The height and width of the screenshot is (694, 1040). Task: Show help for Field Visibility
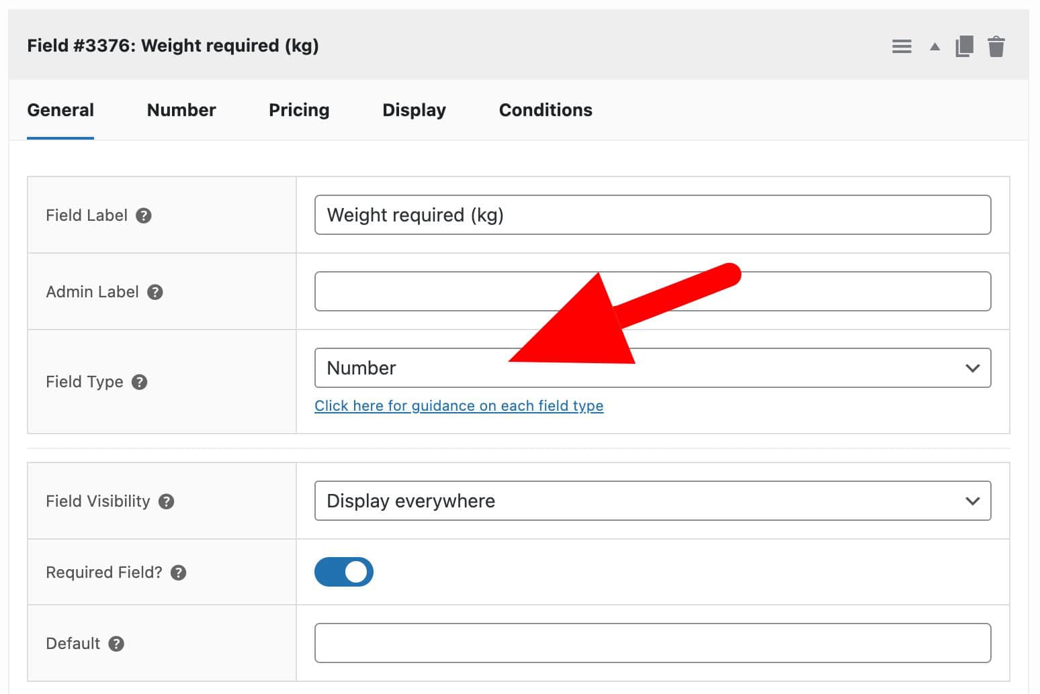(x=166, y=501)
